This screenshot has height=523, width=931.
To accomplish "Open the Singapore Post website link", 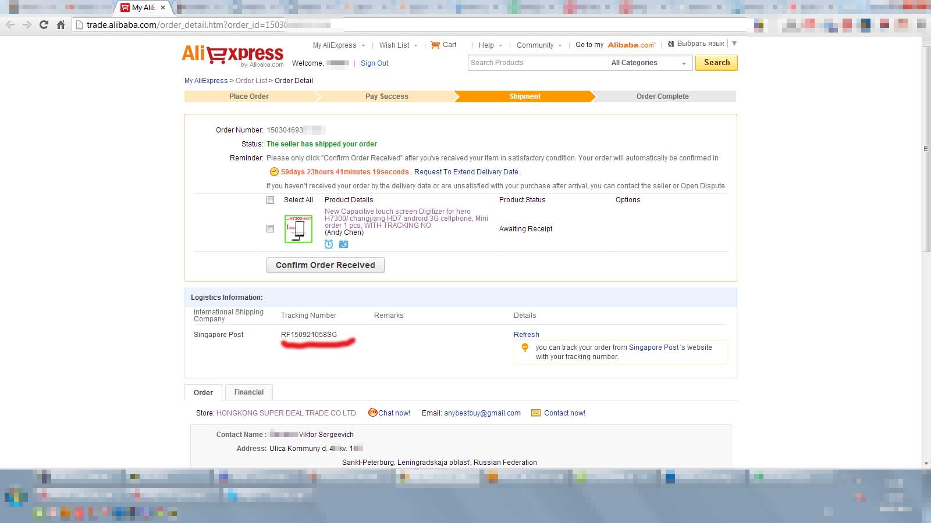I will [x=653, y=348].
